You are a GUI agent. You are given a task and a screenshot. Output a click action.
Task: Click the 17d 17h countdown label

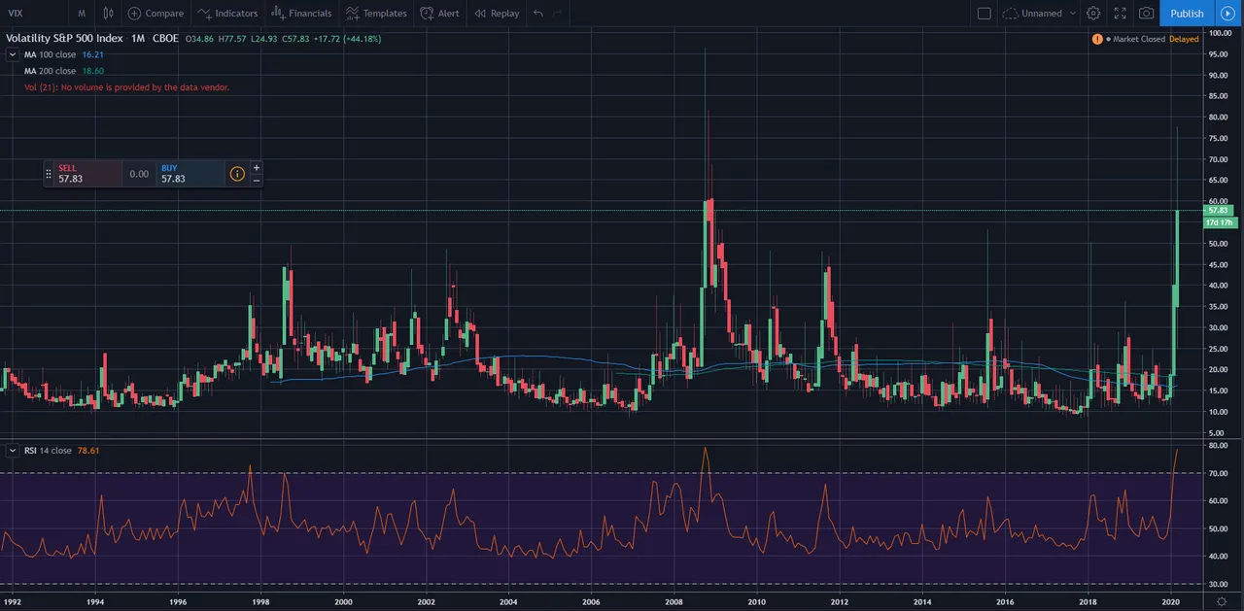coord(1220,222)
